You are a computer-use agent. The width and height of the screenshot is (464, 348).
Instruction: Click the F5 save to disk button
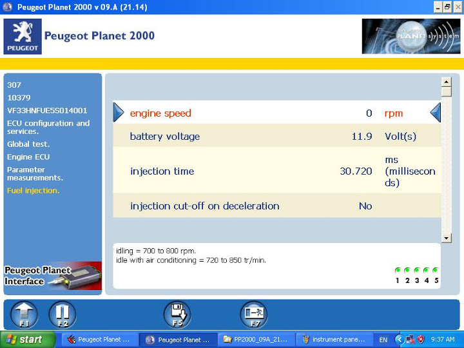tap(177, 314)
